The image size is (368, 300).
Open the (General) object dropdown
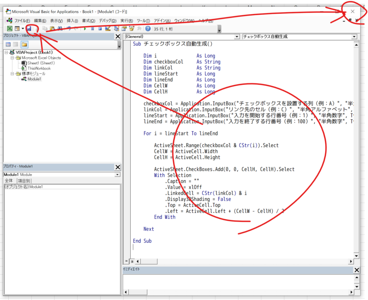(x=237, y=36)
